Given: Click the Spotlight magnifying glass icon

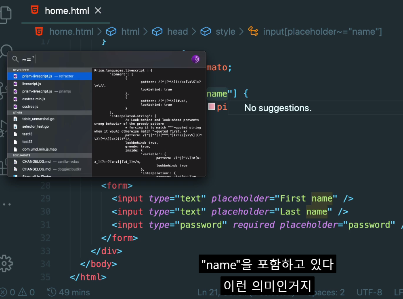Looking at the screenshot, I should coord(15,59).
